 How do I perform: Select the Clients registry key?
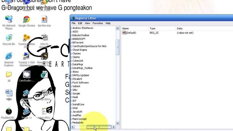tap(76, 57)
